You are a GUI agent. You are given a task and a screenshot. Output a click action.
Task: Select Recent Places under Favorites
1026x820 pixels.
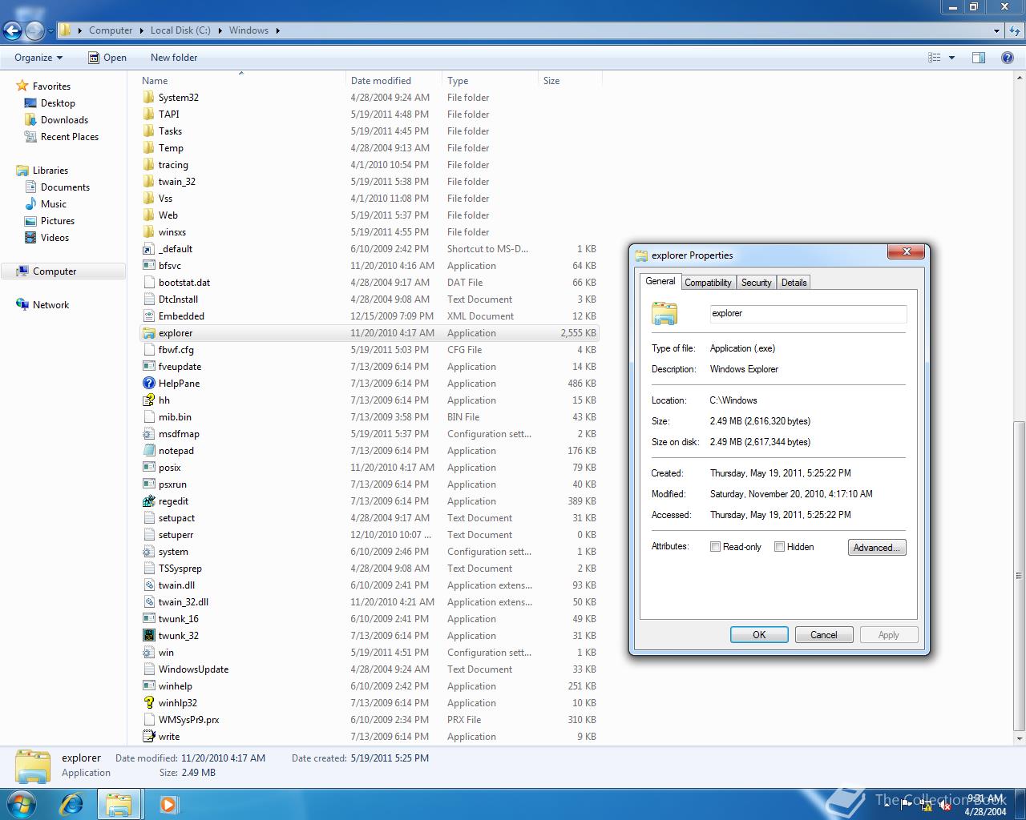(70, 137)
